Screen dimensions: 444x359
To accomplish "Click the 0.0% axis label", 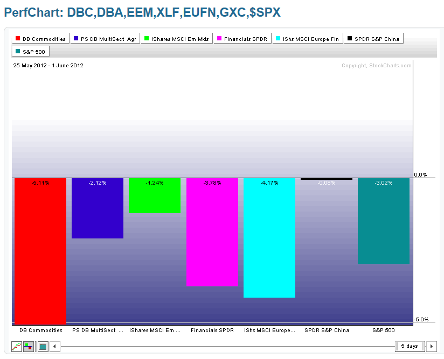I will tap(420, 174).
